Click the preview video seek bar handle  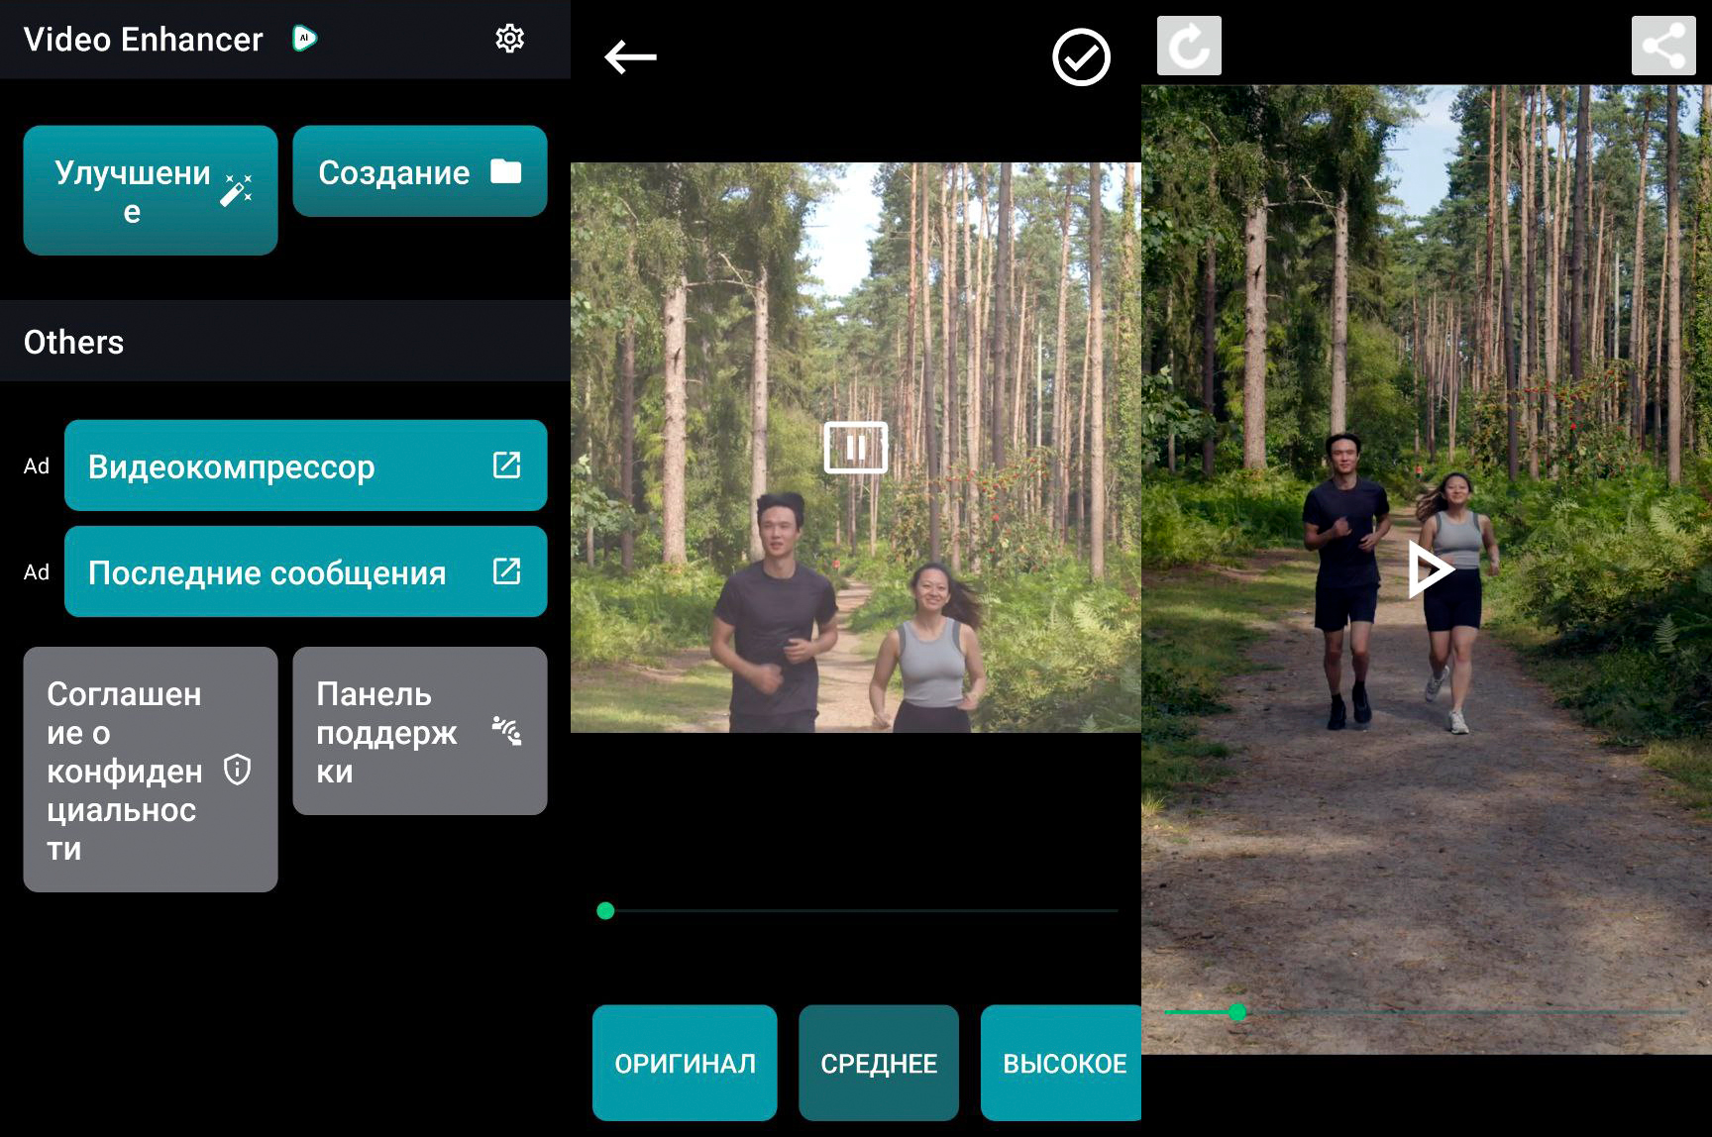coord(605,911)
